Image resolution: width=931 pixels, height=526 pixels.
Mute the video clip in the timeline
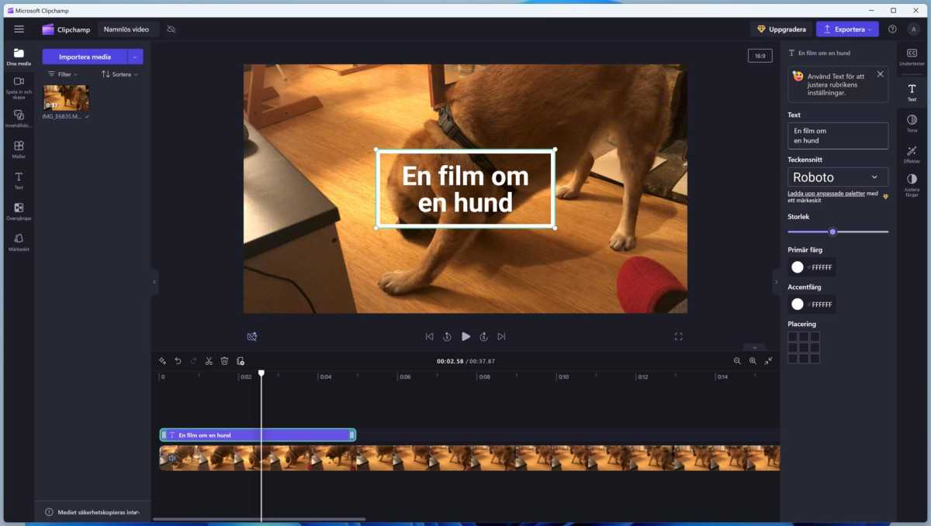[172, 458]
